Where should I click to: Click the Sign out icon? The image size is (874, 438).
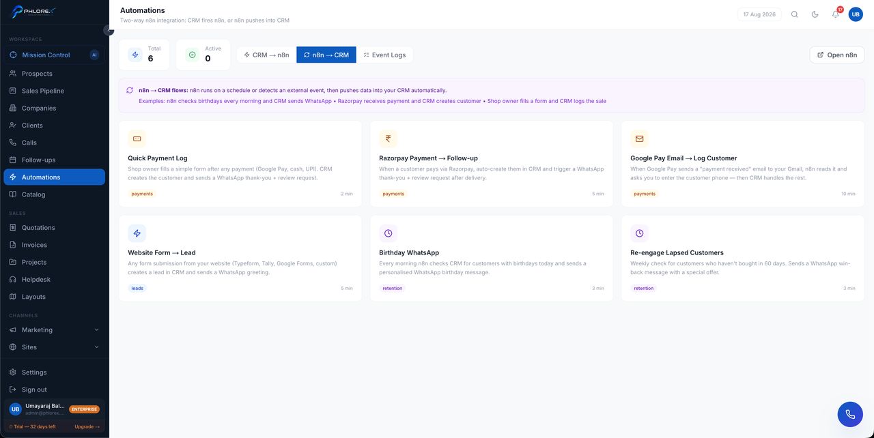point(13,390)
